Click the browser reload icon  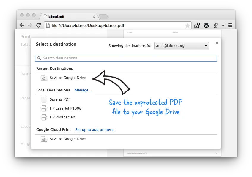coord(38,26)
